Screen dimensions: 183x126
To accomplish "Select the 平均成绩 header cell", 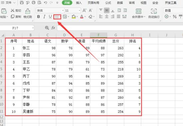I will click(98, 41).
